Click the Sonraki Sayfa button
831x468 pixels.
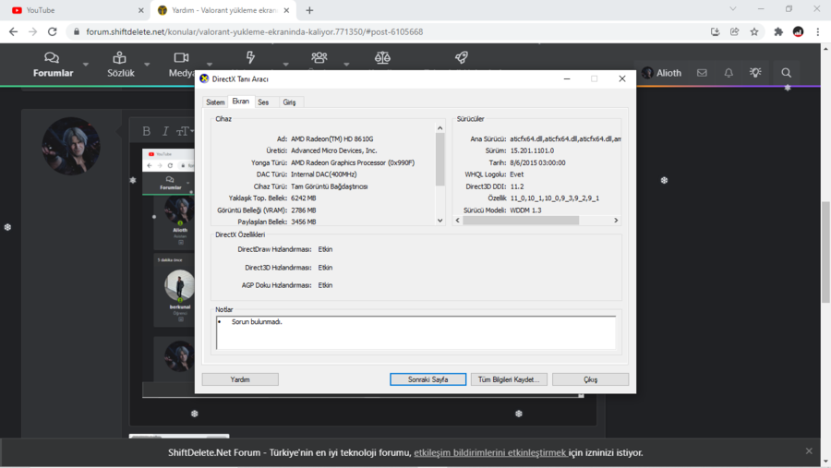click(x=428, y=379)
